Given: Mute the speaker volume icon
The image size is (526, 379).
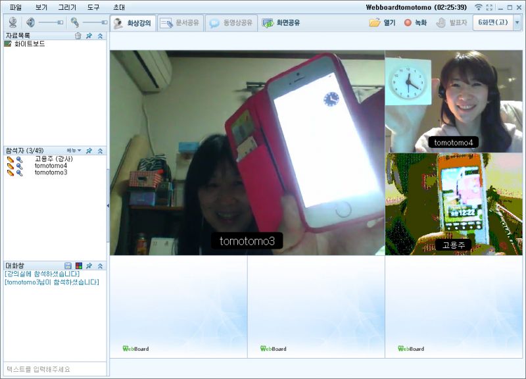Looking at the screenshot, I should coord(30,22).
